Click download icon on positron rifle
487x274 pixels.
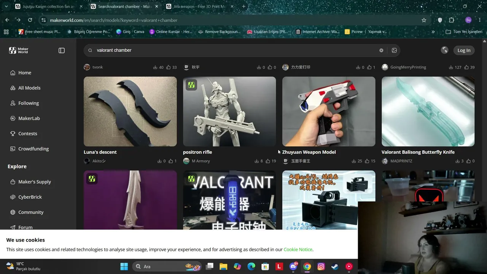click(x=257, y=161)
